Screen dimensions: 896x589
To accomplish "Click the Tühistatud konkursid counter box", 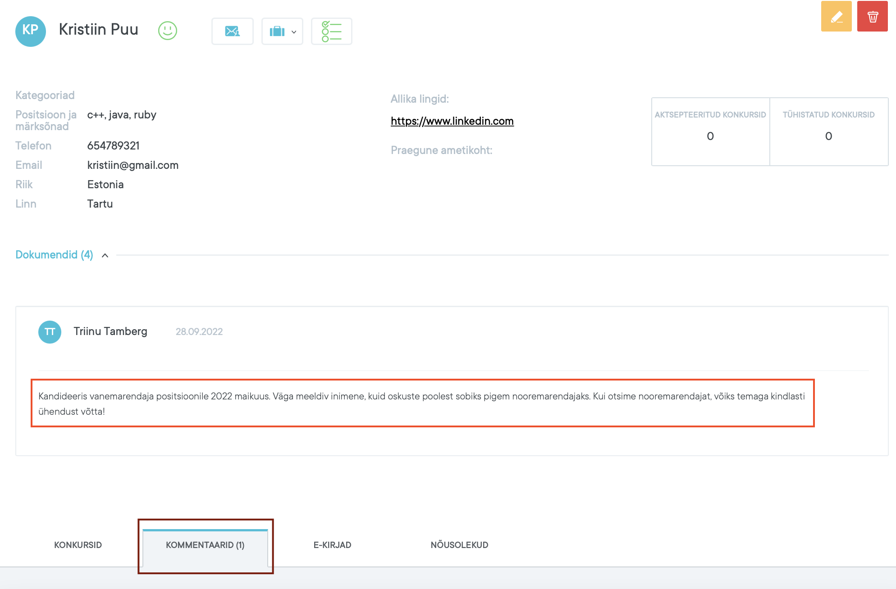I will [828, 131].
